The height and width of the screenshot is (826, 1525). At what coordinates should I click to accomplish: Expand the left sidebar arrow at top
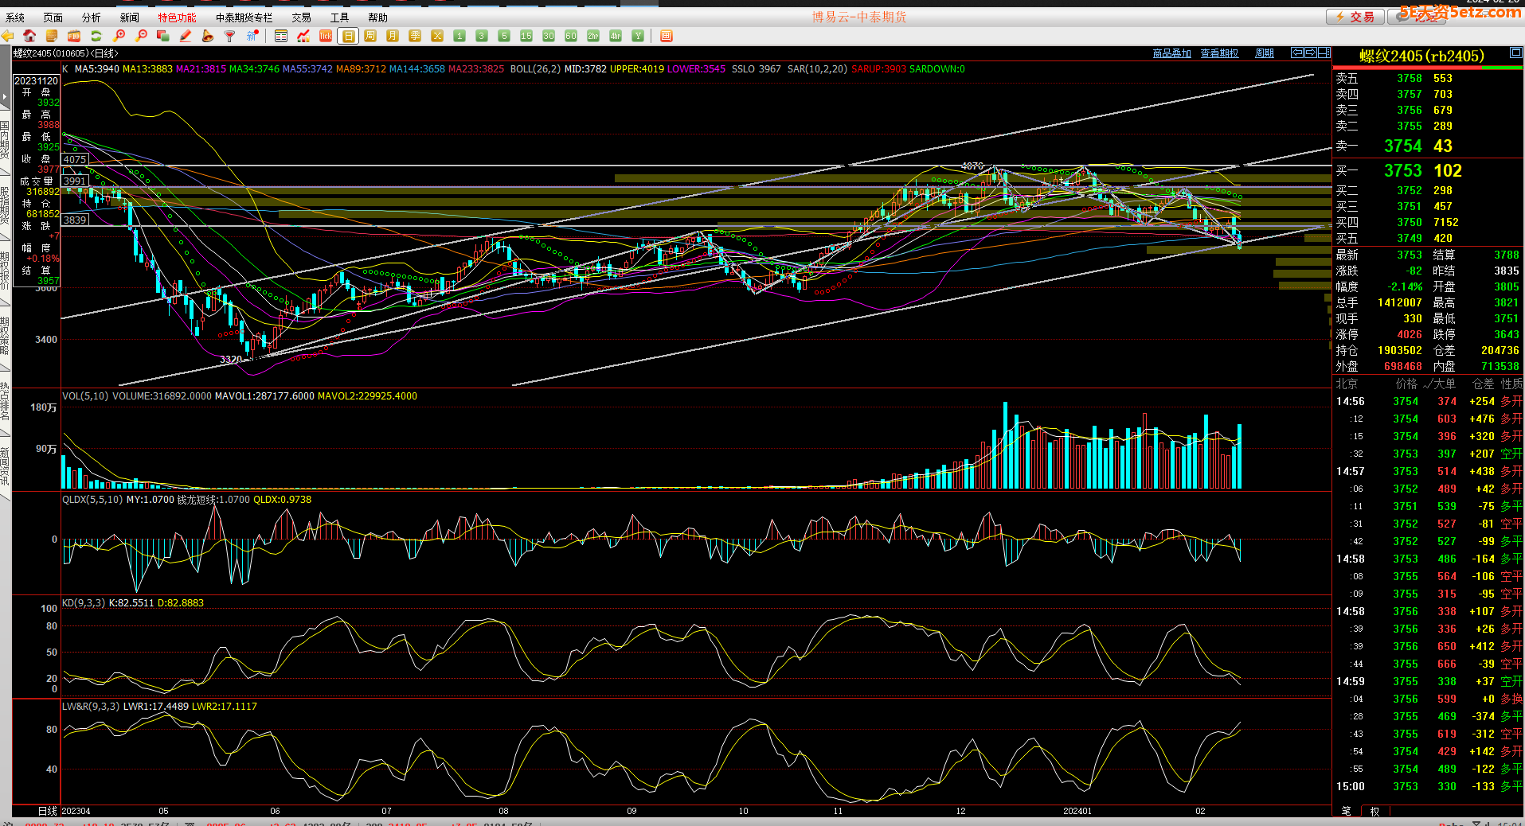pos(5,96)
